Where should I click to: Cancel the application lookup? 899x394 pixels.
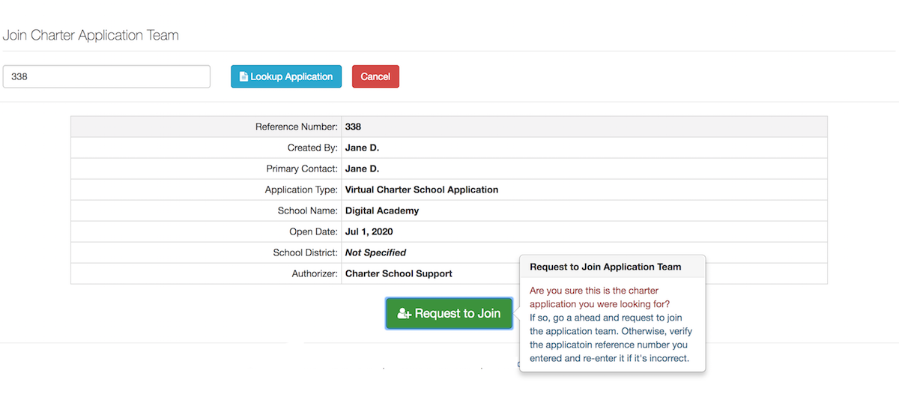pyautogui.click(x=375, y=76)
